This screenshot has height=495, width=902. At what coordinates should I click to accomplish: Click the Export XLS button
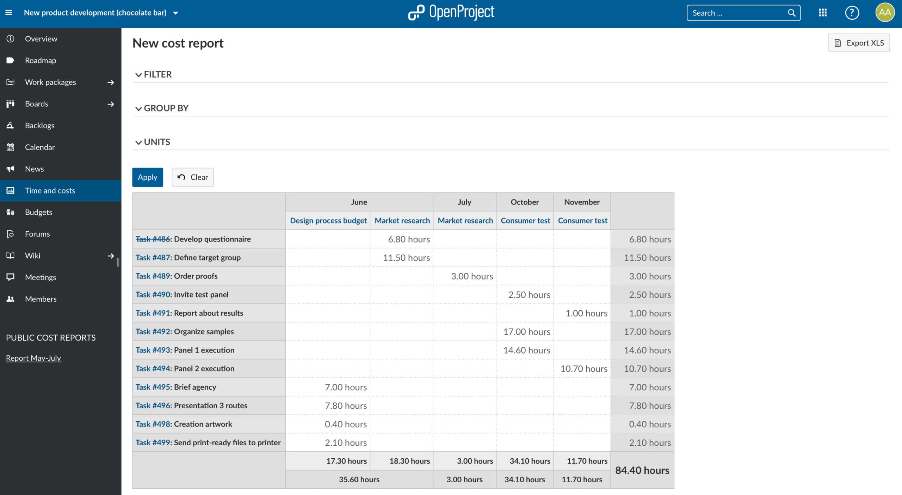pyautogui.click(x=859, y=42)
